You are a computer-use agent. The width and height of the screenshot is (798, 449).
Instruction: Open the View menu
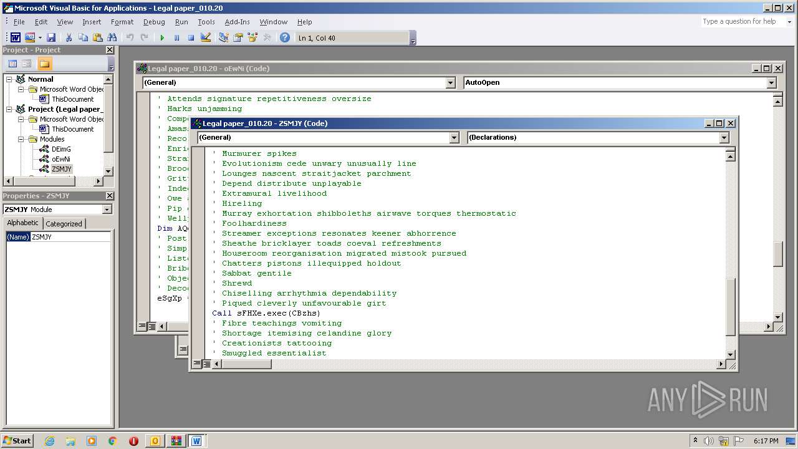[x=65, y=22]
